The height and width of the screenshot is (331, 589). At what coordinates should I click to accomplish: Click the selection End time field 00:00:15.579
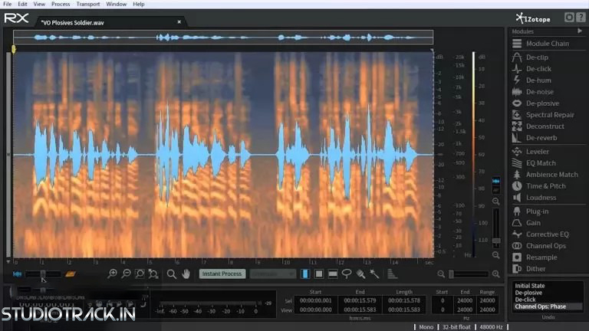[x=360, y=300]
